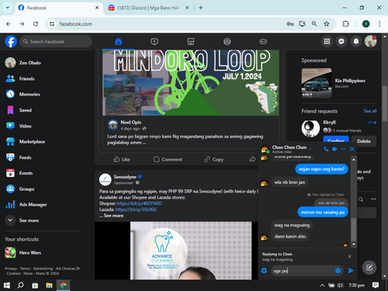Click the share arrow on Noel Opis post
The width and height of the screenshot is (388, 291).
[x=252, y=159]
